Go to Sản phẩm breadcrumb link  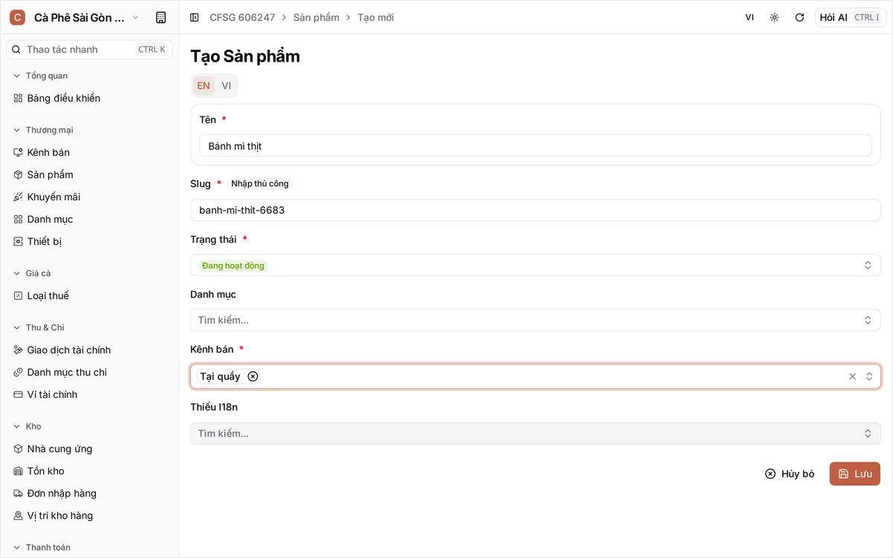[316, 17]
